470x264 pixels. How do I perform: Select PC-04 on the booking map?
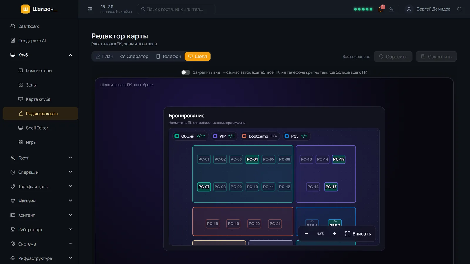click(x=252, y=159)
